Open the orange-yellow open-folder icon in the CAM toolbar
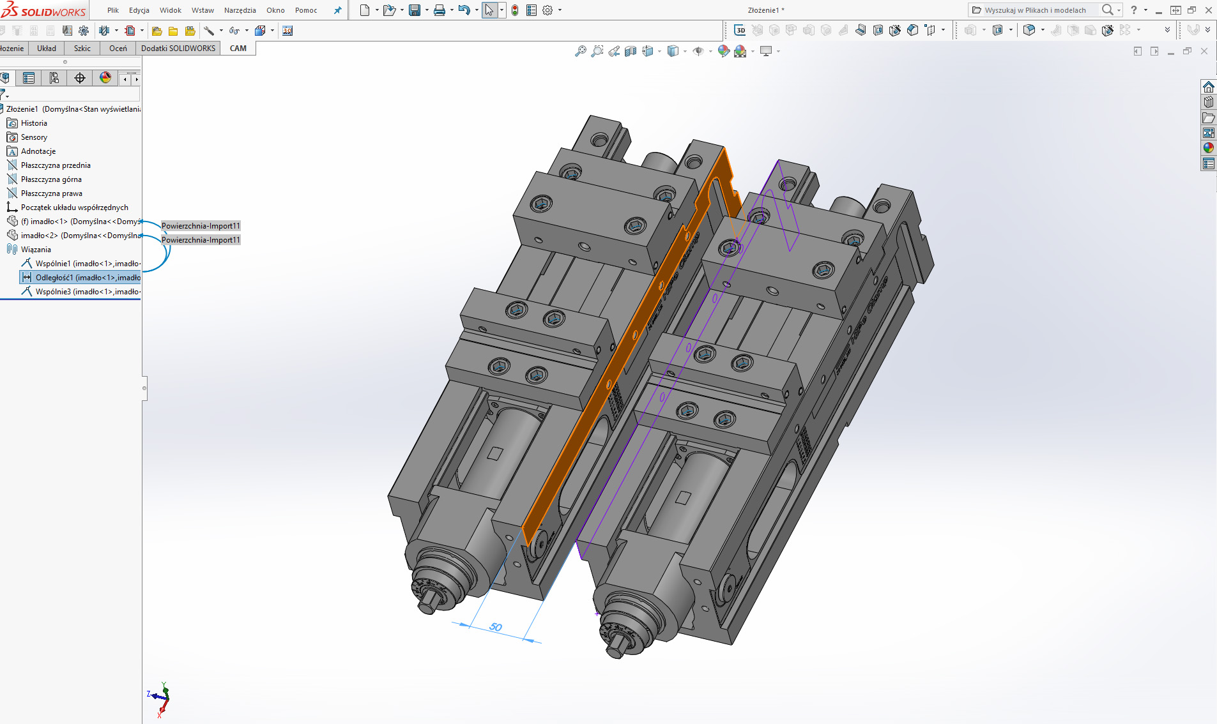This screenshot has height=724, width=1217. (157, 31)
